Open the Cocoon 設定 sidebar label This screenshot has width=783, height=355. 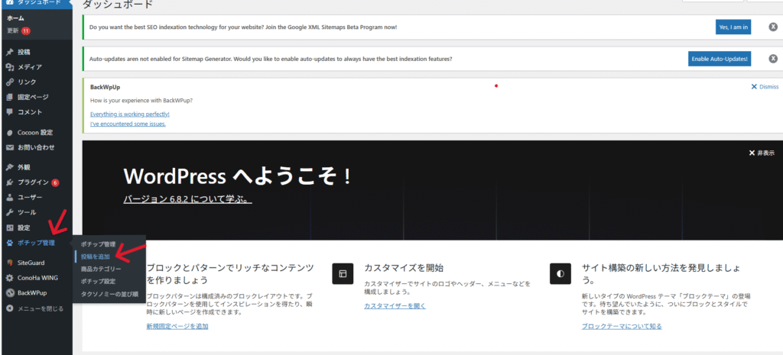tap(35, 133)
